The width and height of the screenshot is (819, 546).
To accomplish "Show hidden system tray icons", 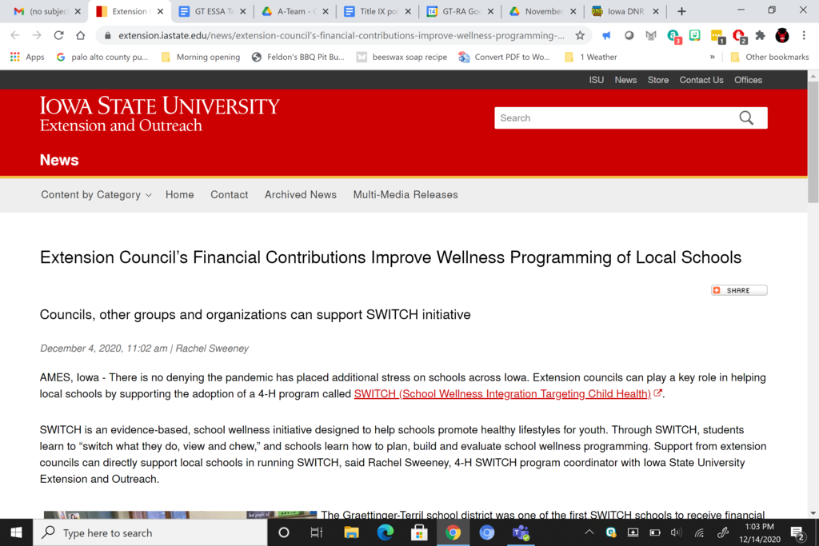I will [x=589, y=532].
